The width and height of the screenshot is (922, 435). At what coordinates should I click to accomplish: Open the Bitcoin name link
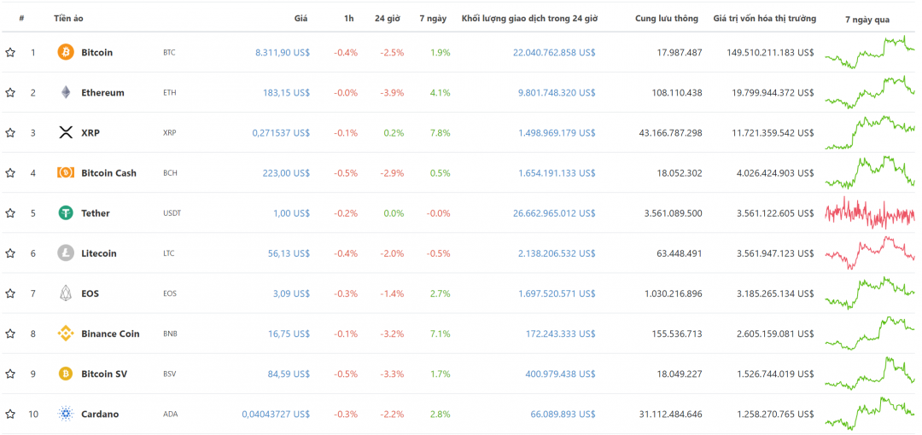97,52
